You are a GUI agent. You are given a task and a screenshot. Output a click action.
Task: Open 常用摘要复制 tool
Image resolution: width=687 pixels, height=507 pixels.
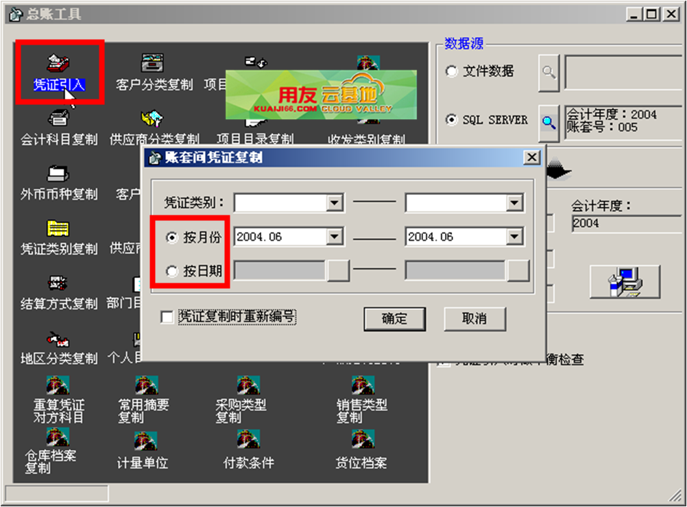click(x=144, y=399)
